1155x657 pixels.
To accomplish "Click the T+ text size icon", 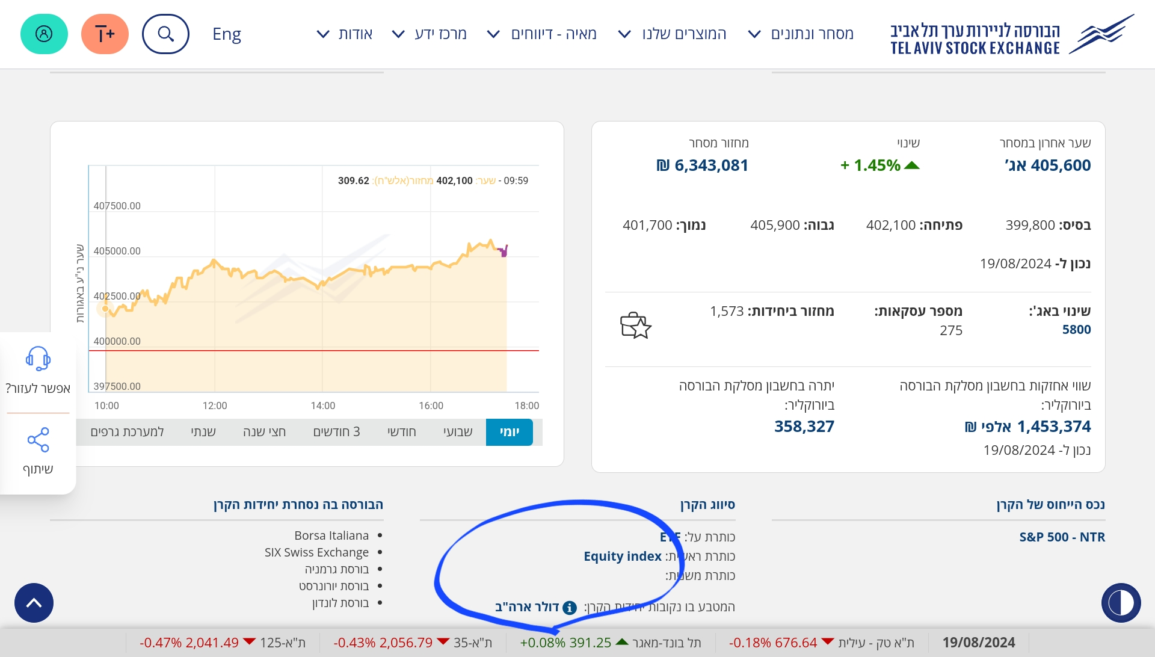I will [x=105, y=34].
